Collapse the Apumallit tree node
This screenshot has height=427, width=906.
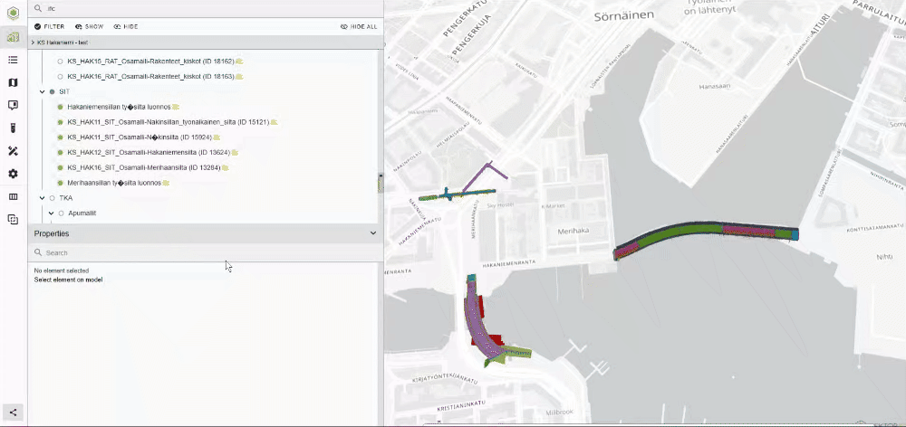[x=51, y=213]
